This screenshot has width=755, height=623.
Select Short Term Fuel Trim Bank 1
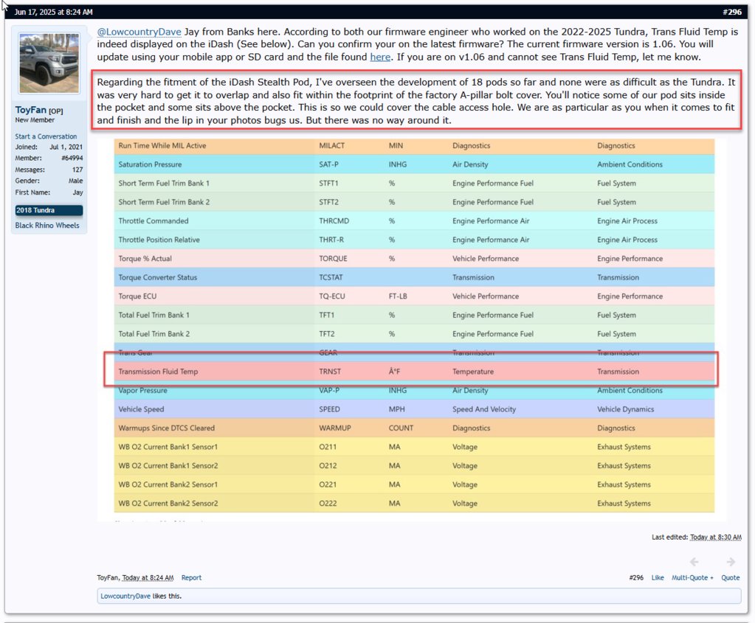(x=164, y=184)
